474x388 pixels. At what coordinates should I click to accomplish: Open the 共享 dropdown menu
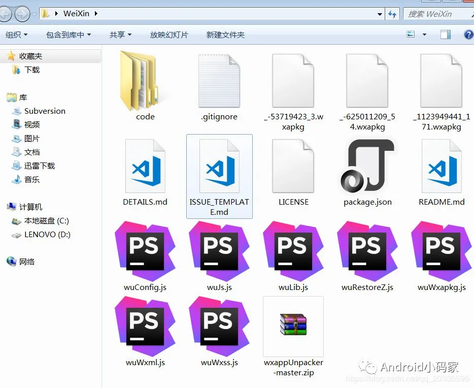[x=120, y=35]
